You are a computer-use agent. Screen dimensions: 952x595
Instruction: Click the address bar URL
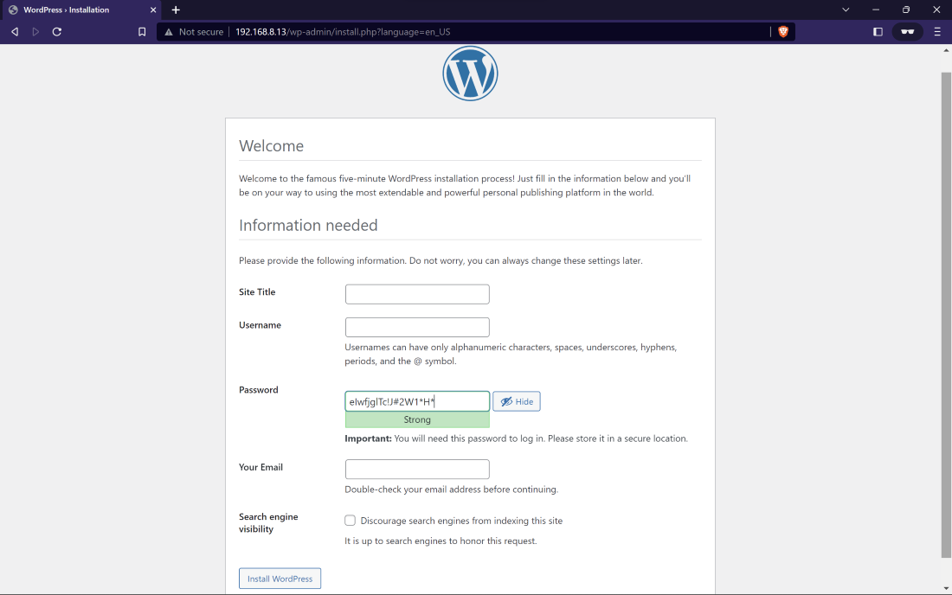click(x=343, y=31)
